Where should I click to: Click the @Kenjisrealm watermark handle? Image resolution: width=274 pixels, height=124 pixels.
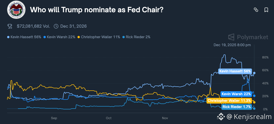pos(248,116)
